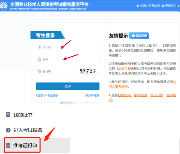This screenshot has height=154, width=180.
Task: Open the 咨询电话 link
Action: [171, 95]
